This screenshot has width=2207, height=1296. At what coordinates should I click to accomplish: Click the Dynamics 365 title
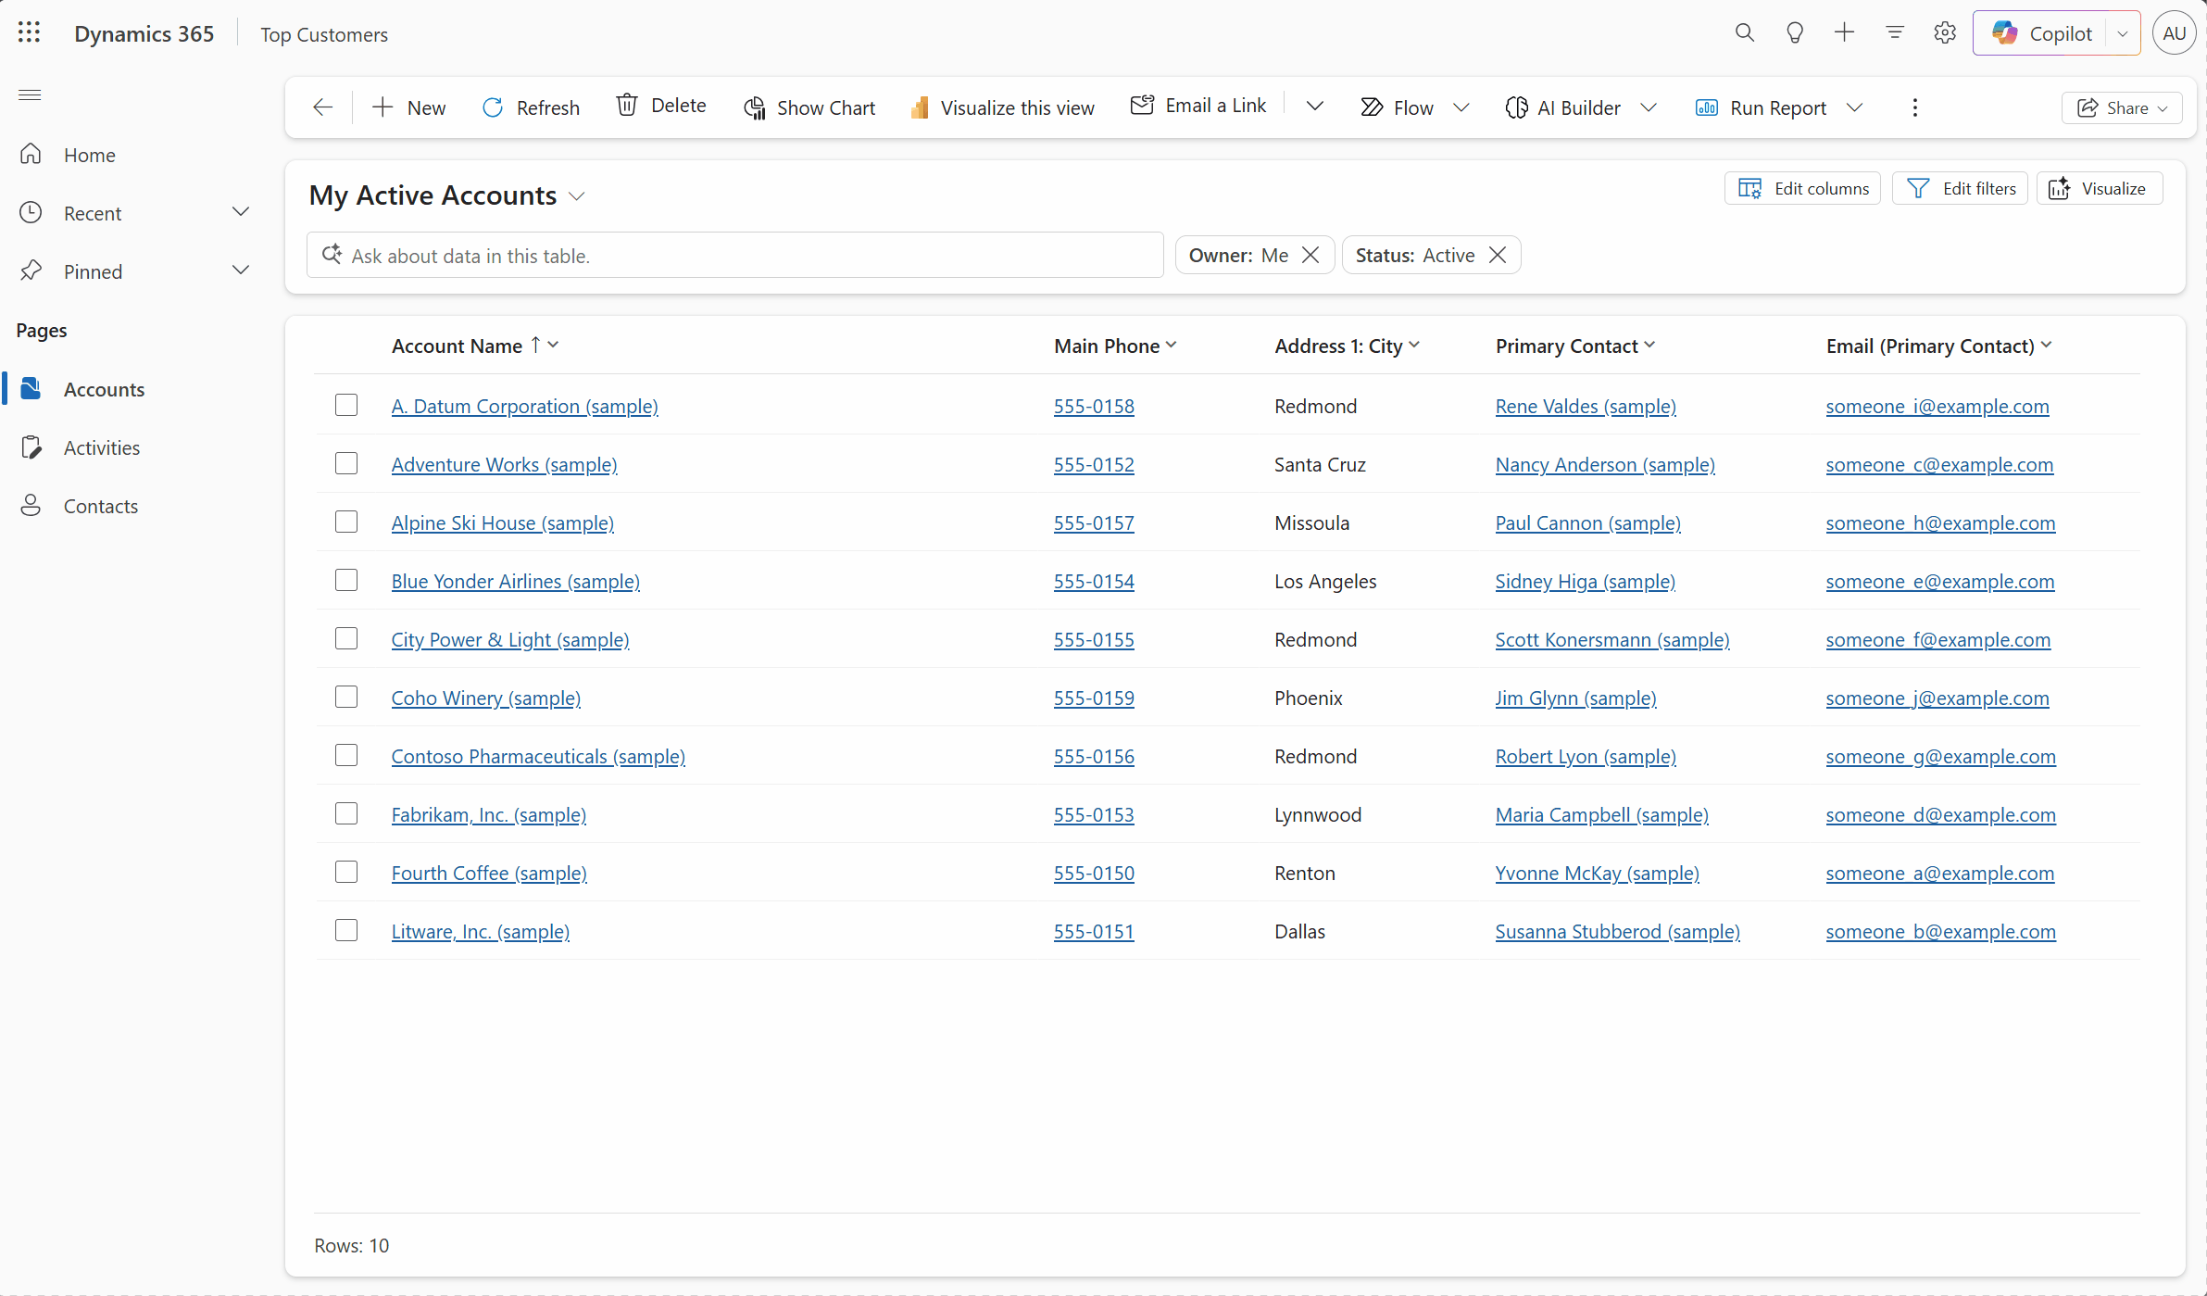144,33
